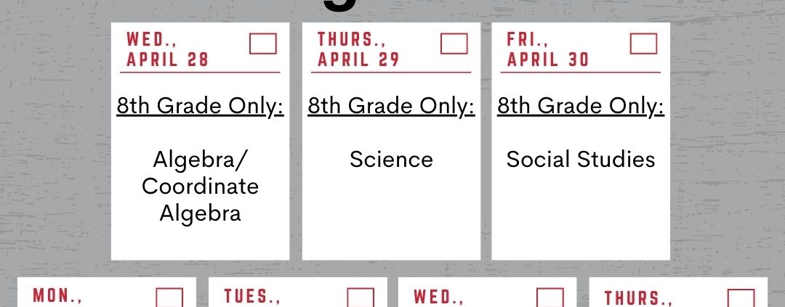The image size is (785, 307).
Task: Tick the Thurs., April 29 checkbox
Action: (x=454, y=44)
